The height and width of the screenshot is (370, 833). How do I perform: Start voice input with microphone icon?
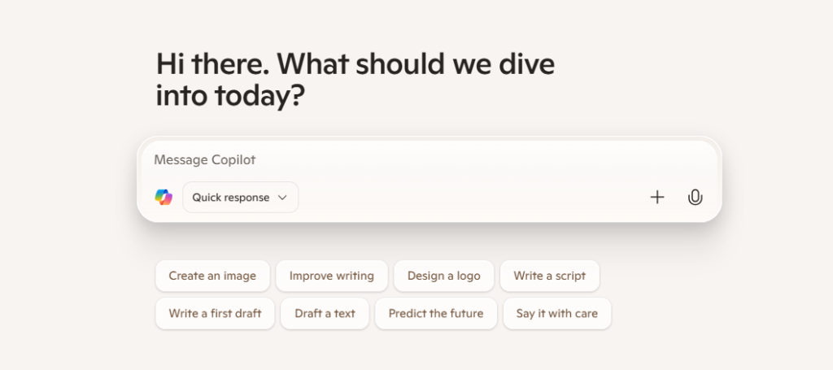tap(695, 198)
